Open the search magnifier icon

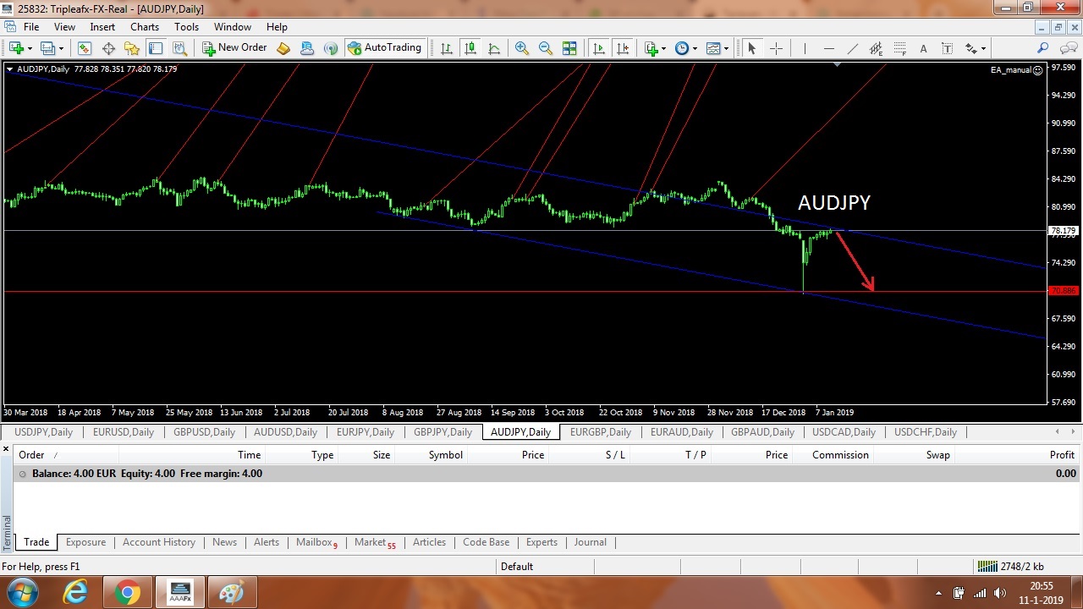pos(1043,48)
